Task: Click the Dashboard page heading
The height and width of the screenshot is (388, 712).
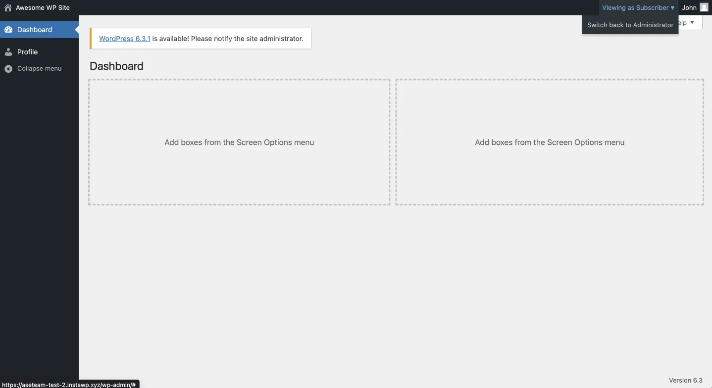Action: click(117, 66)
